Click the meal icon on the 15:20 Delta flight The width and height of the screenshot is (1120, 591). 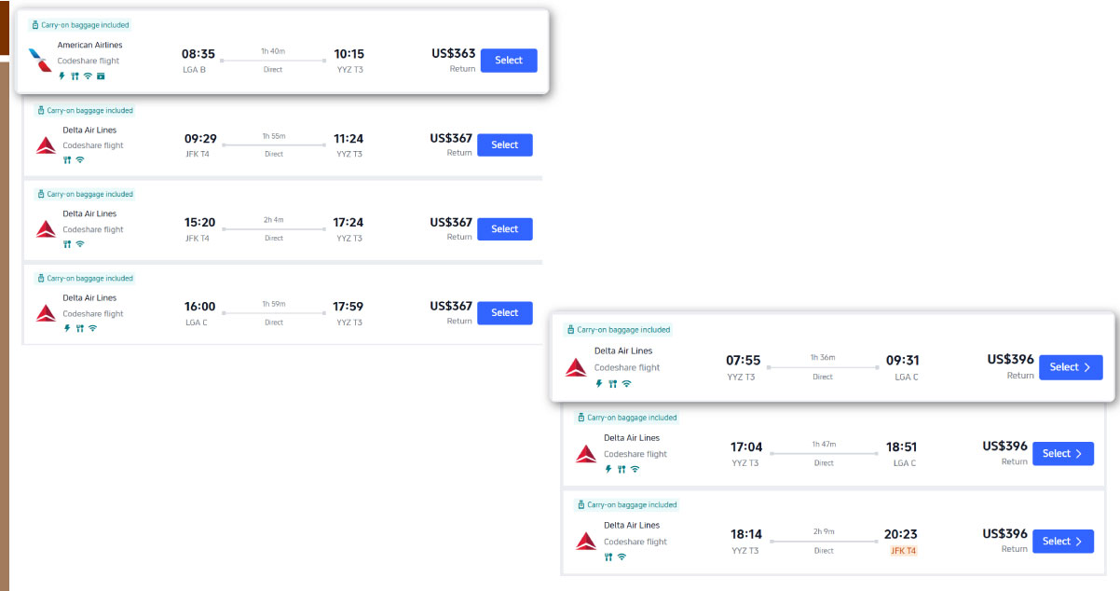pyautogui.click(x=67, y=244)
